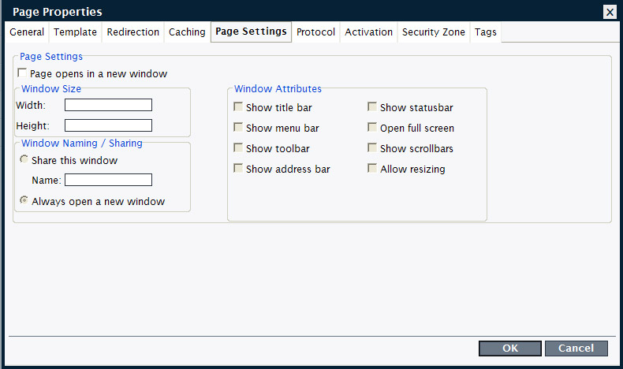Go to the Redirection tab
This screenshot has width=623, height=369.
[133, 32]
